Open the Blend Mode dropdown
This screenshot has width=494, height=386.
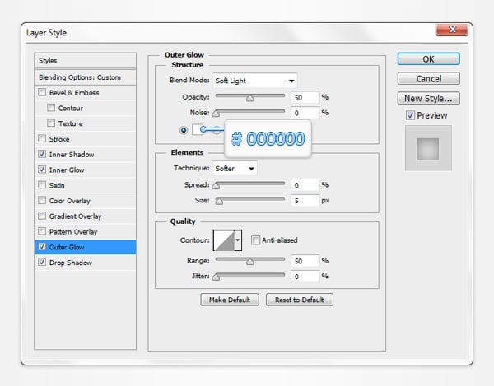tap(254, 81)
